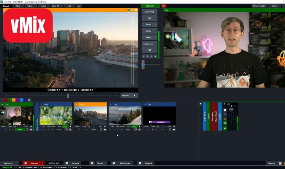
Task: Open Record settings gear icon
Action: [x=25, y=163]
